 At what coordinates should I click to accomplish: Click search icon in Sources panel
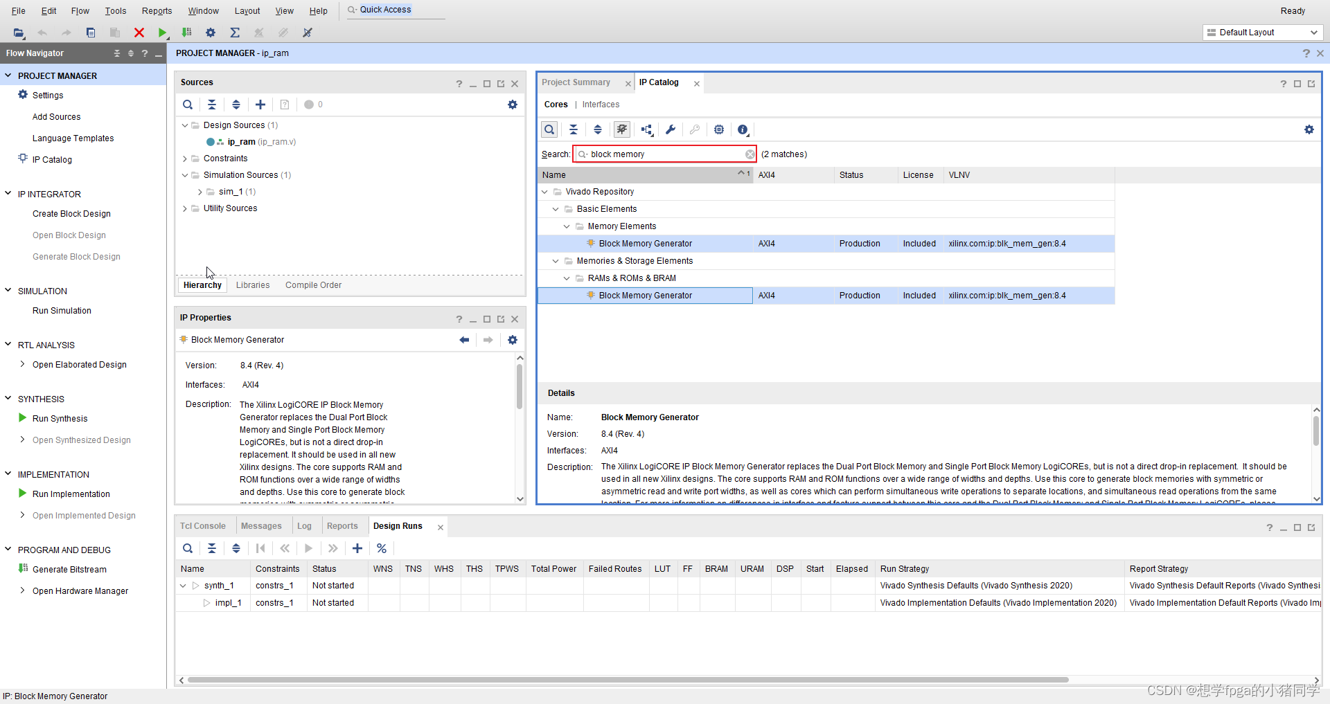click(x=188, y=105)
